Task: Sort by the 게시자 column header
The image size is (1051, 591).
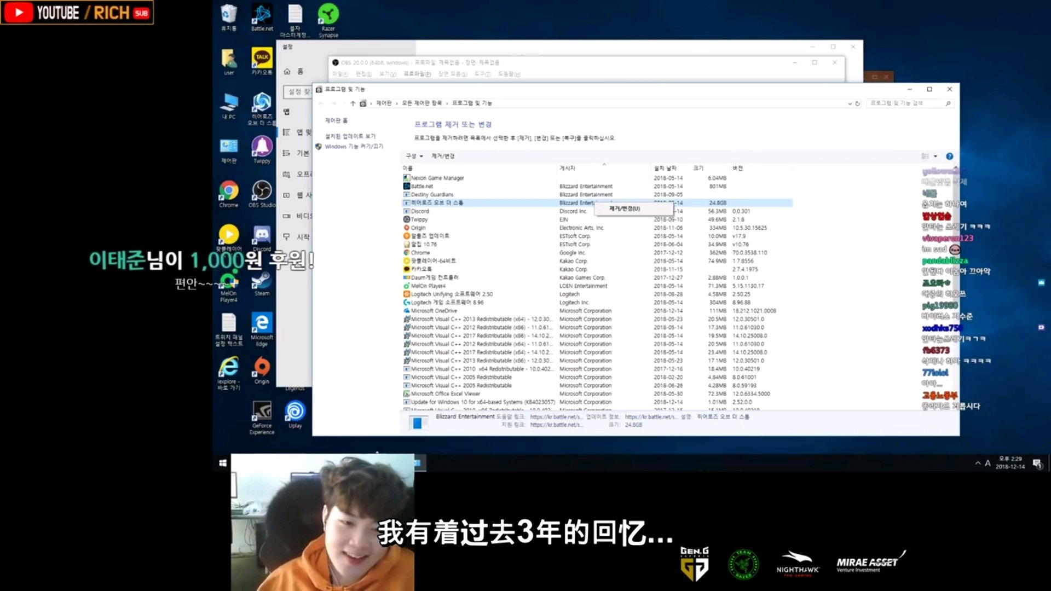Action: coord(567,168)
